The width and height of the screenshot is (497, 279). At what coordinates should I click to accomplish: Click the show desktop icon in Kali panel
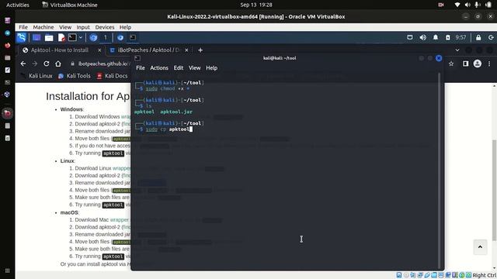coord(36,38)
